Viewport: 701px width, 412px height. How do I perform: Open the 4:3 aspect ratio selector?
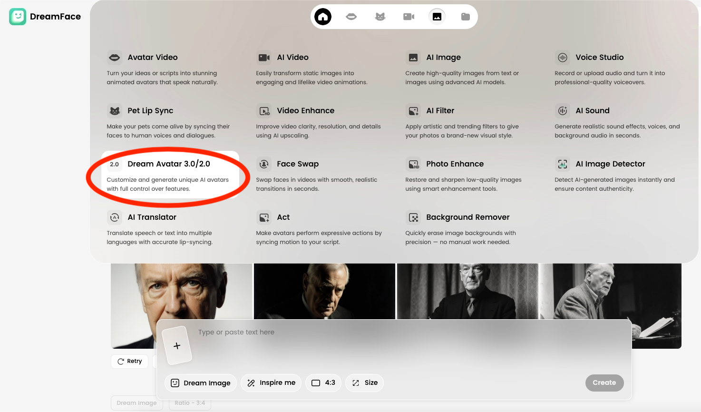point(323,383)
